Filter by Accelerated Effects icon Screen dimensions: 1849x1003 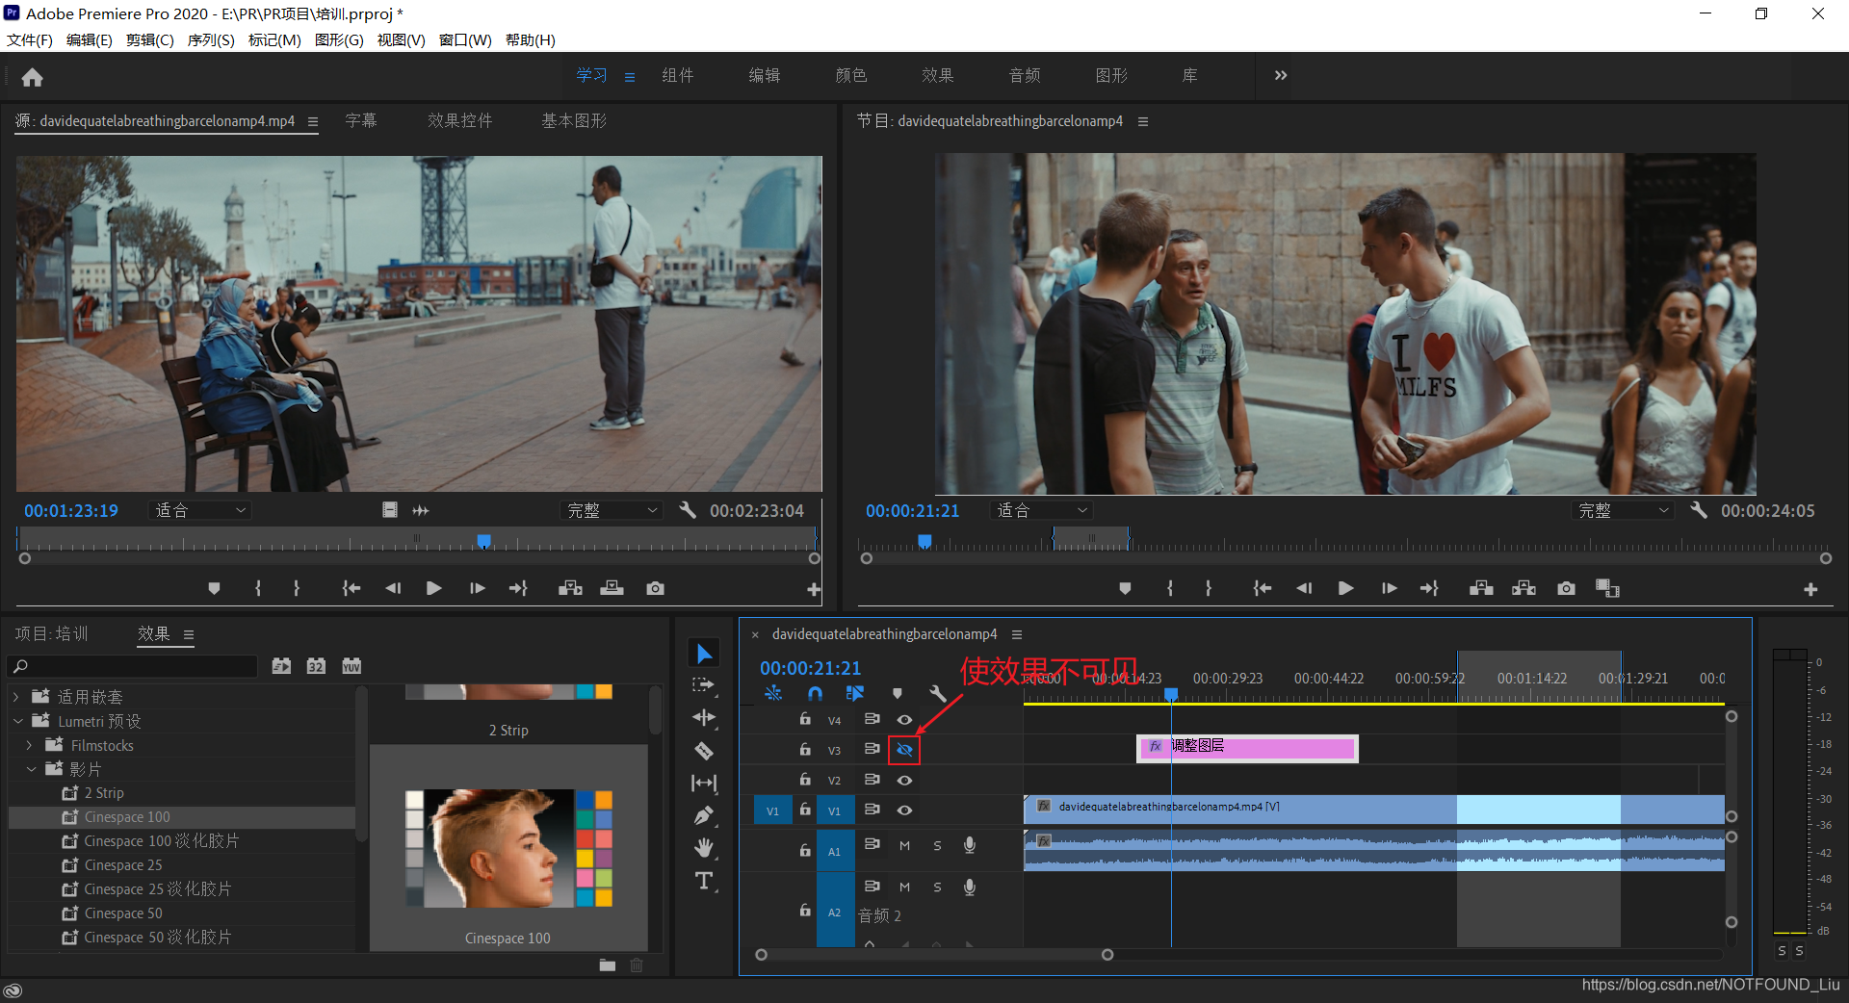coord(281,666)
